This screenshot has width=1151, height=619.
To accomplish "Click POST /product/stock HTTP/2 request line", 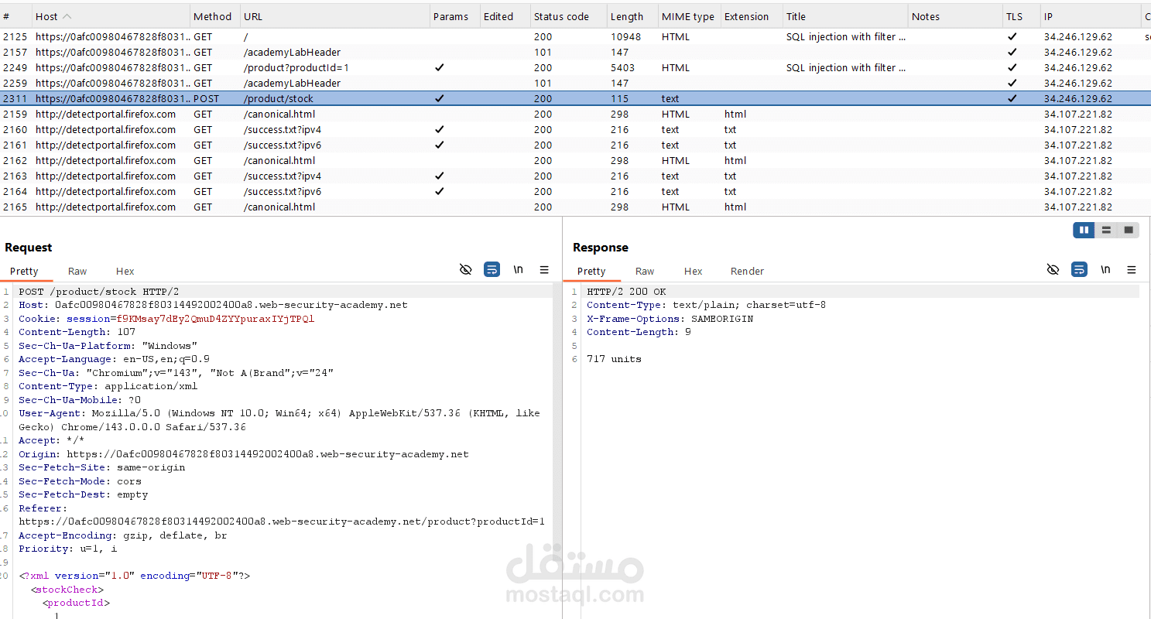I will (x=99, y=292).
